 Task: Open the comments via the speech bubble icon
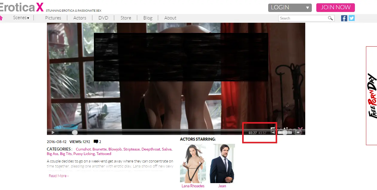tap(96, 142)
